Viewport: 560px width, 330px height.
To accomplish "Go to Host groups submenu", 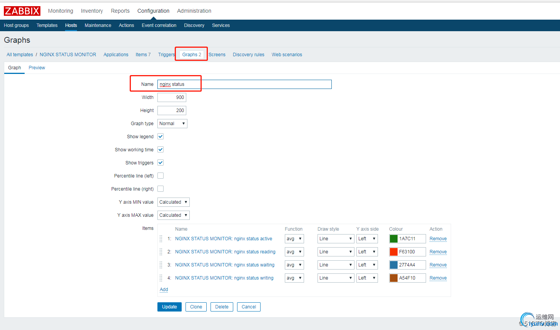I will click(x=16, y=25).
